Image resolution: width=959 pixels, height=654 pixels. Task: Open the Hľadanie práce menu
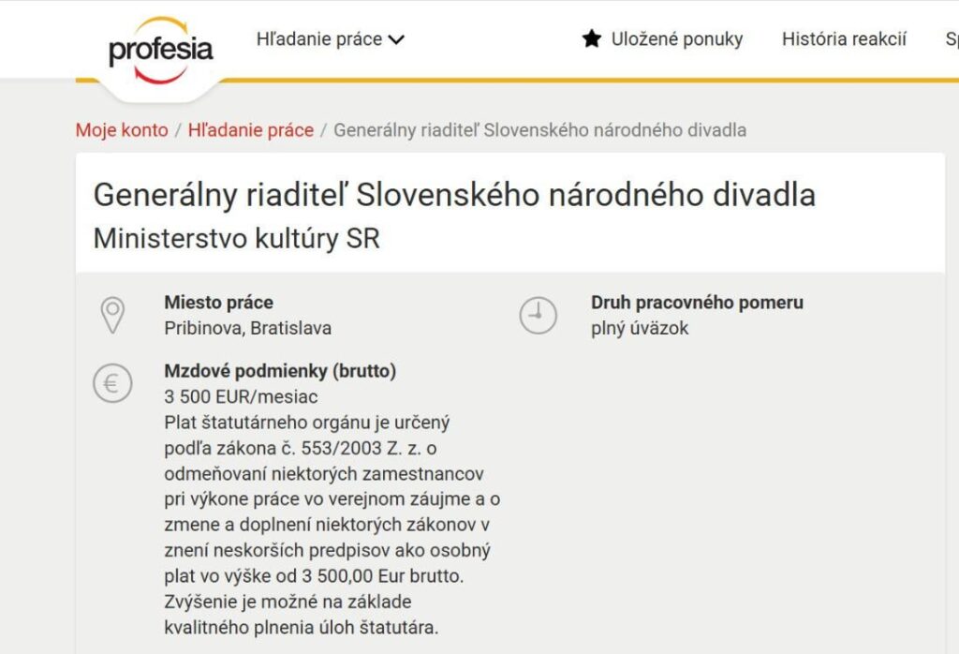(331, 39)
